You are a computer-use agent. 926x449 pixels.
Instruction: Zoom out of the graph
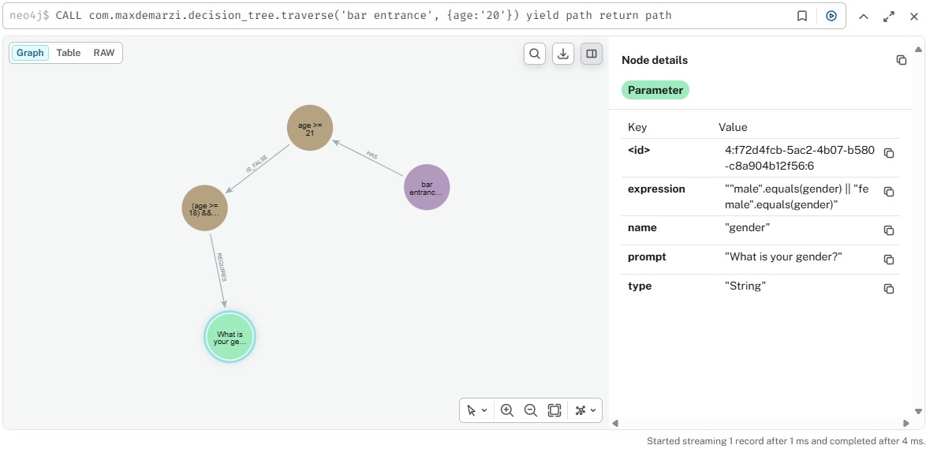(x=531, y=410)
